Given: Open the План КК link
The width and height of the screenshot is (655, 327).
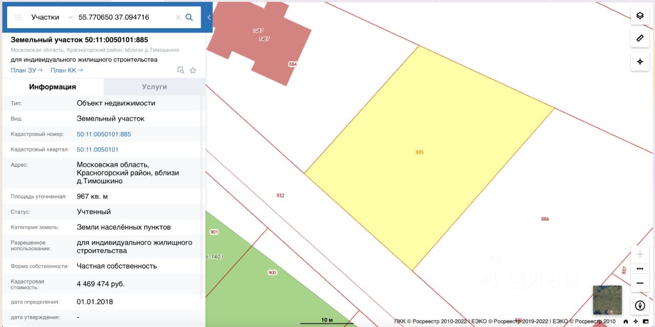Looking at the screenshot, I should click(67, 70).
